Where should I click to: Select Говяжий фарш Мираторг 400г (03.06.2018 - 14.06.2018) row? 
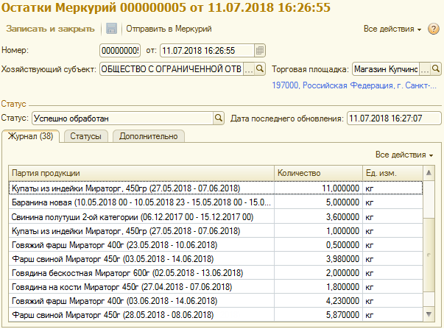[216, 301]
